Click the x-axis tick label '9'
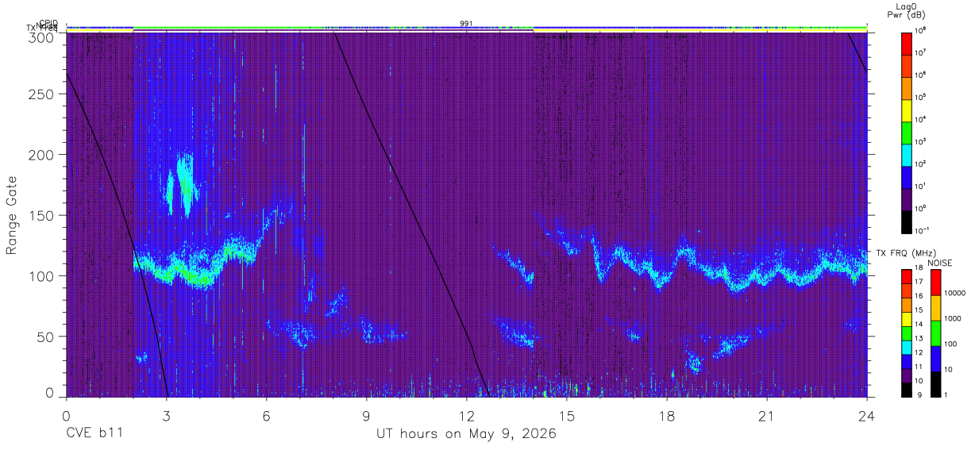Screen dimensions: 975x450 [366, 416]
